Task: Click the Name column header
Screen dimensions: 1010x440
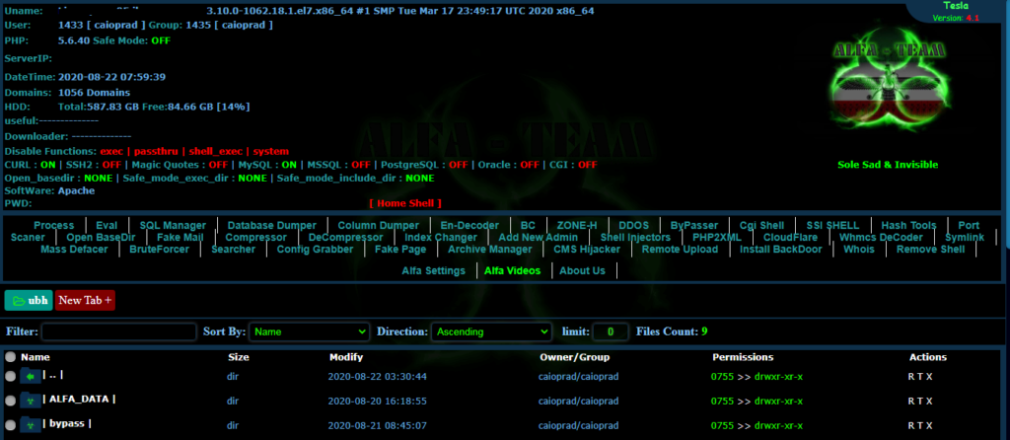Action: [x=35, y=357]
